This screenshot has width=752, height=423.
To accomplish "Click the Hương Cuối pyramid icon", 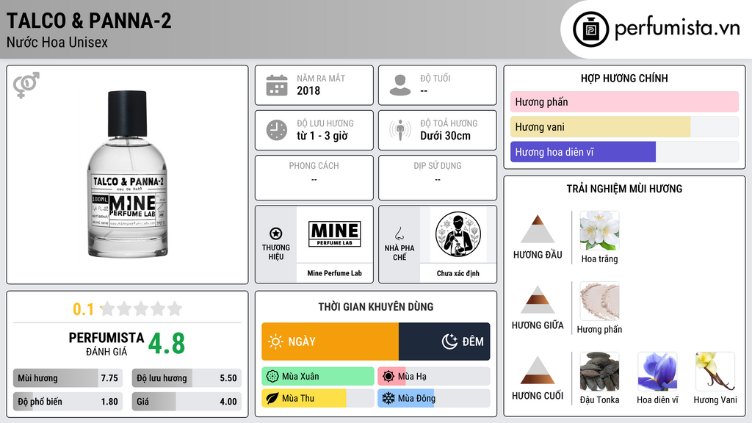I will click(538, 370).
